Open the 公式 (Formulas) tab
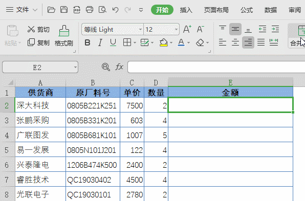 (247, 10)
